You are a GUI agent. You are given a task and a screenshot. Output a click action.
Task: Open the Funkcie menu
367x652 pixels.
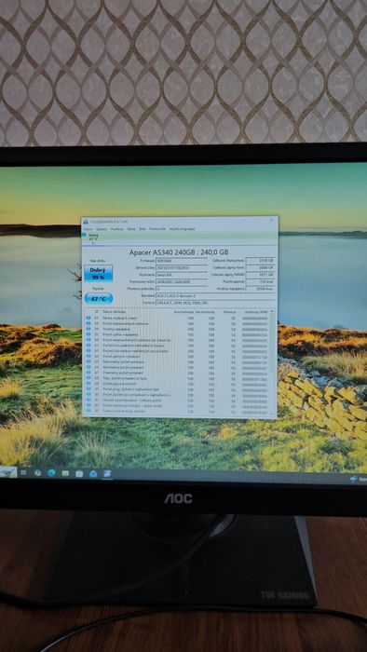tap(116, 229)
